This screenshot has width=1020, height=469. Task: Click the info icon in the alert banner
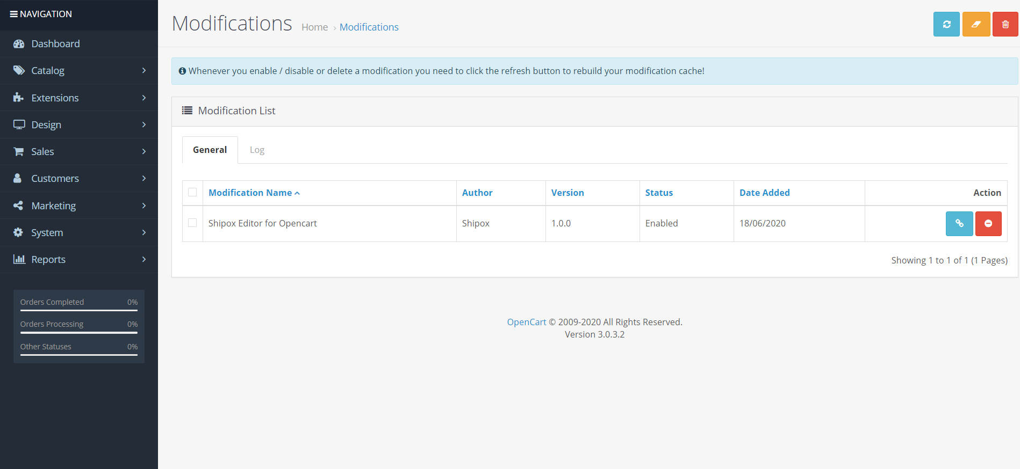pyautogui.click(x=182, y=71)
